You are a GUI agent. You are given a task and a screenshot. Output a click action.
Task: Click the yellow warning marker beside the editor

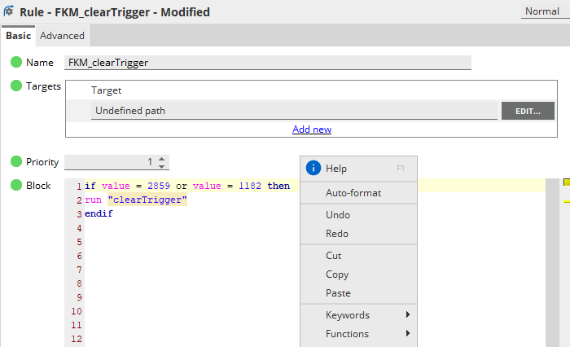(x=566, y=182)
